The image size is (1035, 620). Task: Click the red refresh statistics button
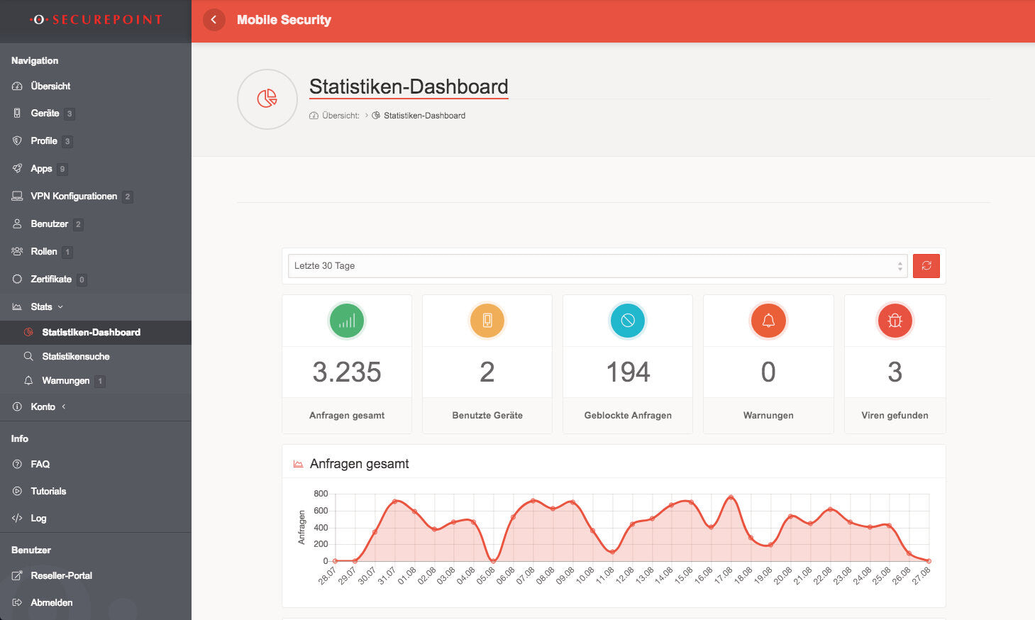(x=926, y=266)
